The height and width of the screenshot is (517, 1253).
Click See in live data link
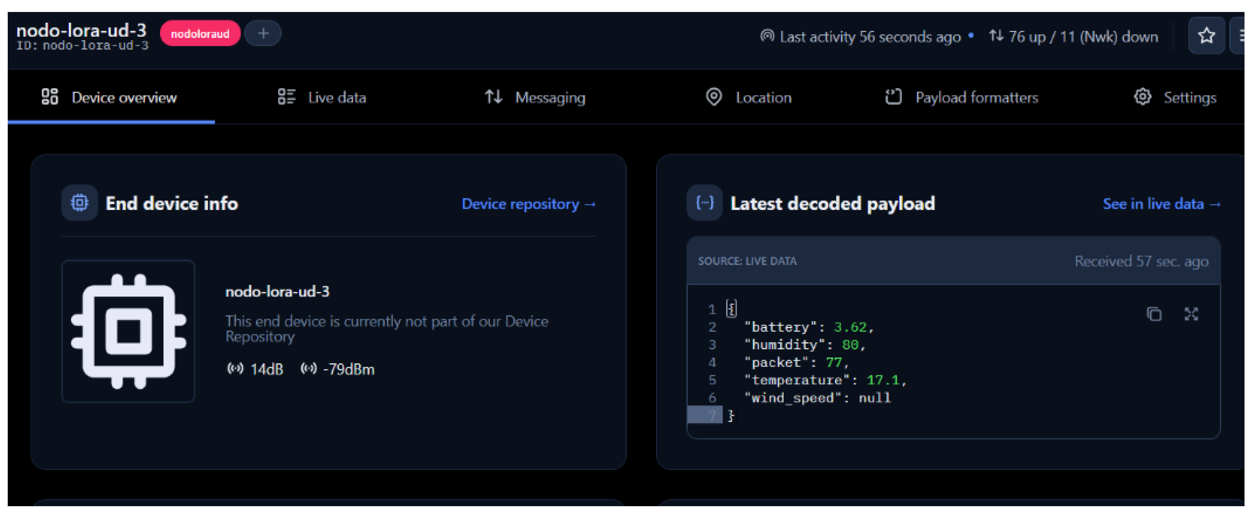pyautogui.click(x=1161, y=204)
